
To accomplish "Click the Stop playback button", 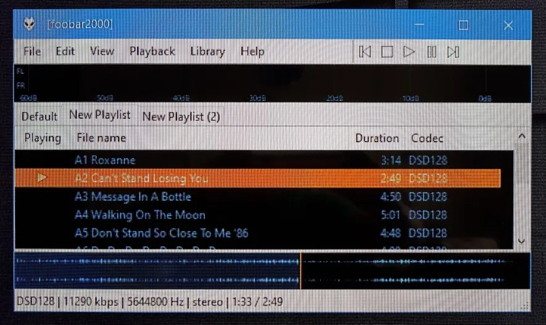I will click(387, 52).
